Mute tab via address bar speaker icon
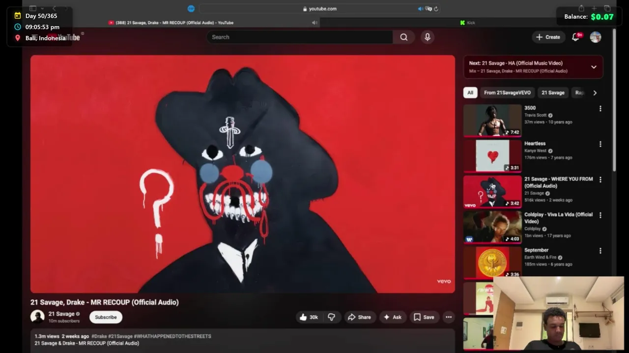This screenshot has height=353, width=629. [420, 8]
